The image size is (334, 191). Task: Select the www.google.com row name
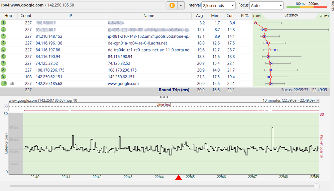123,84
